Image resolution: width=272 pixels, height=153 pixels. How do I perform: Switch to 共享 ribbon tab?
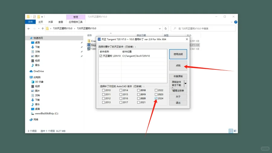pyautogui.click(x=51, y=22)
